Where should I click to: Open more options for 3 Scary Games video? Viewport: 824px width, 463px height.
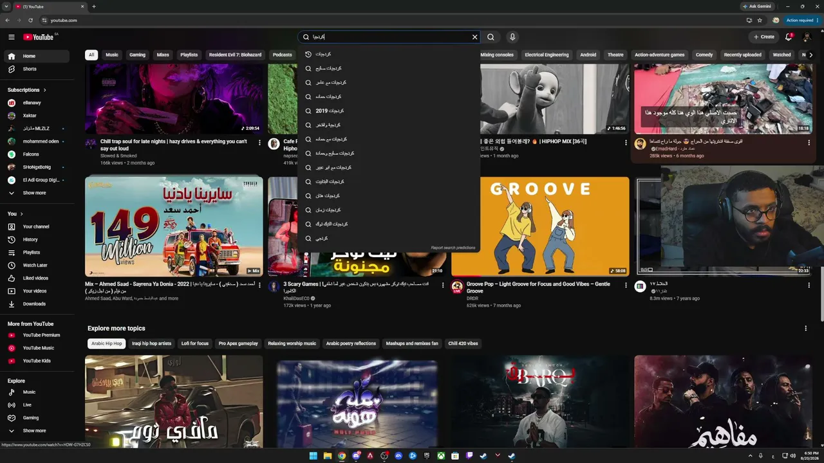click(x=443, y=285)
